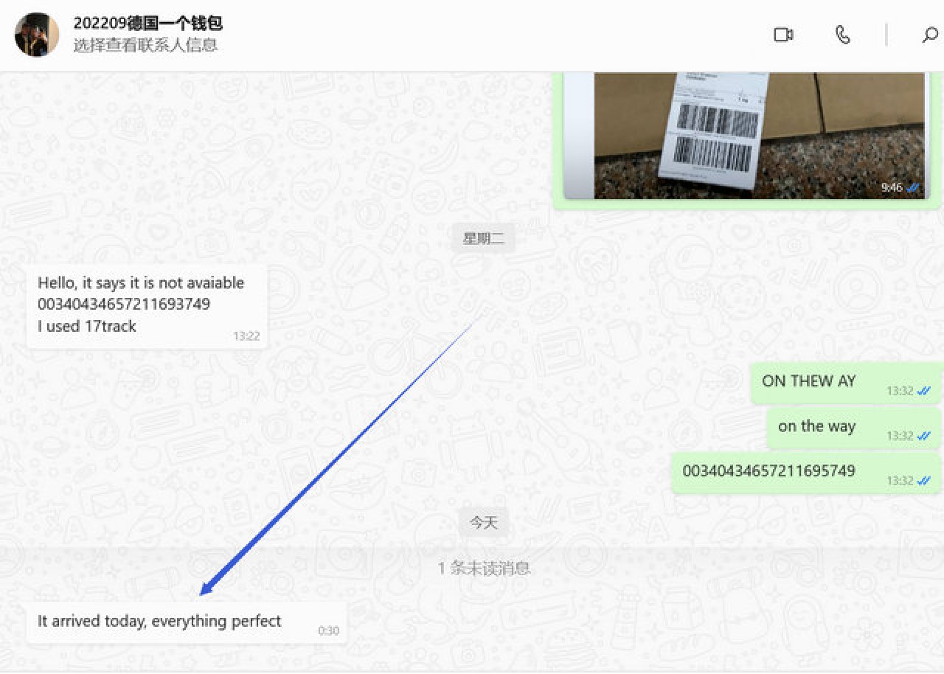This screenshot has width=944, height=674.
Task: Click the 1 条未读消息 unread banner
Action: tap(484, 569)
